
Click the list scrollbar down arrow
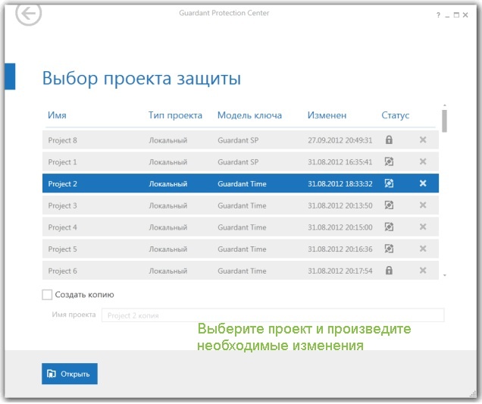click(x=444, y=274)
